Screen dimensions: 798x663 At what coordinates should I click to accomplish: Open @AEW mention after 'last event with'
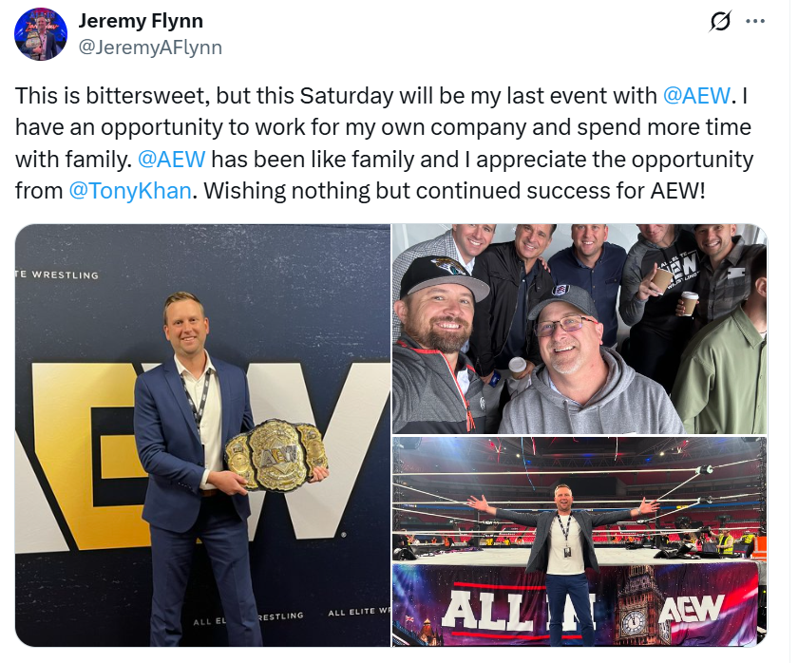click(696, 96)
